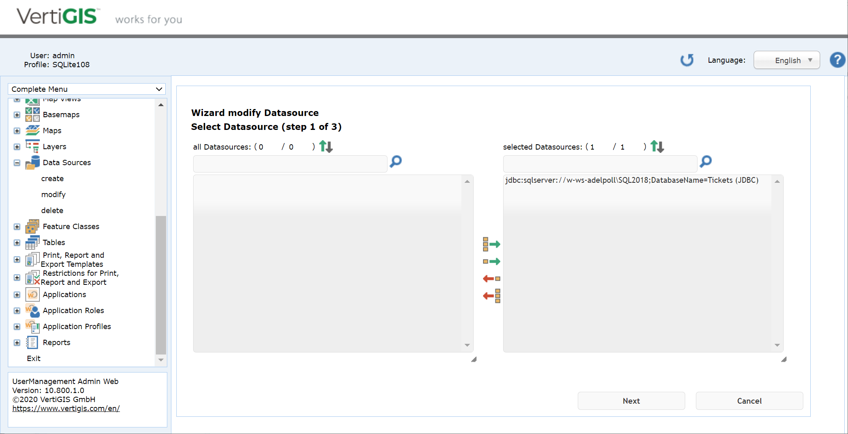Click the green sort arrows for all Datasources
Viewport: 848px width, 434px height.
[325, 146]
